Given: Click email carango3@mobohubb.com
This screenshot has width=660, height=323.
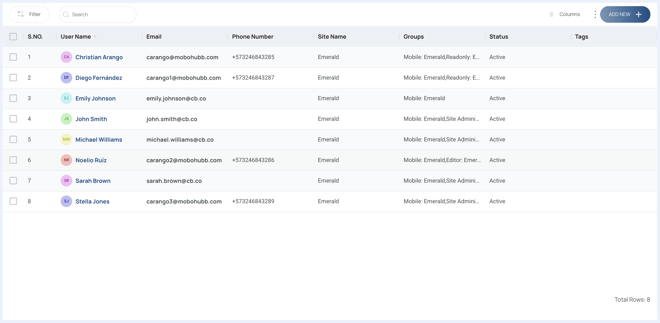Looking at the screenshot, I should coord(184,201).
